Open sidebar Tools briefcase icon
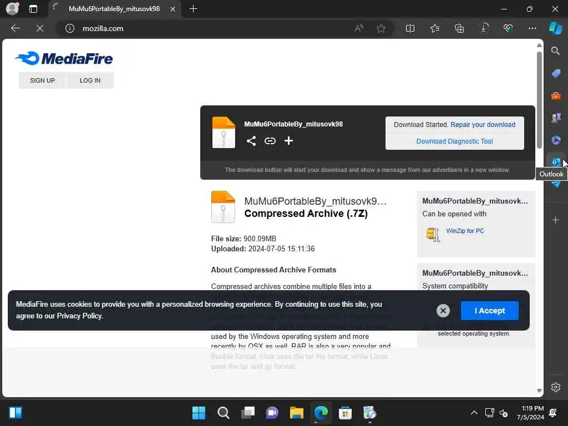The height and width of the screenshot is (426, 568). pyautogui.click(x=556, y=95)
